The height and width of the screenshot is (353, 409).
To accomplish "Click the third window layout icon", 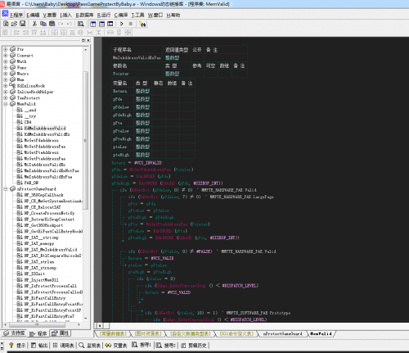I will (110, 24).
